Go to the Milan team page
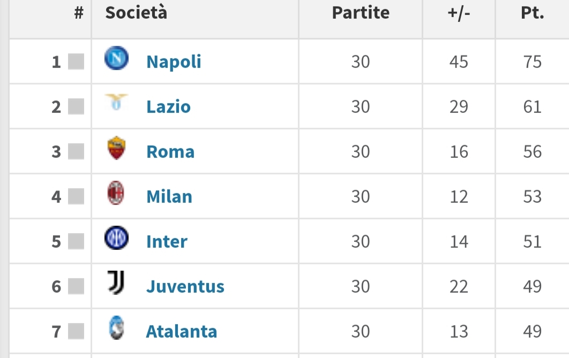The height and width of the screenshot is (358, 569). coord(169,197)
